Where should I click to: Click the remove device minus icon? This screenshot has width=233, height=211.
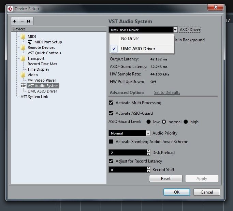tap(22, 21)
